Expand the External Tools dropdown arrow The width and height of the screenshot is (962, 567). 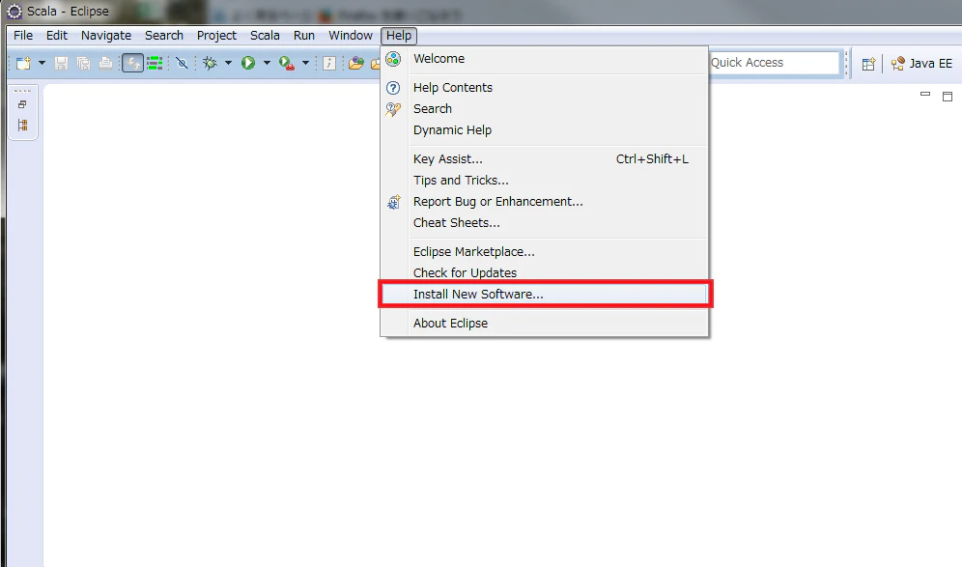[x=305, y=63]
